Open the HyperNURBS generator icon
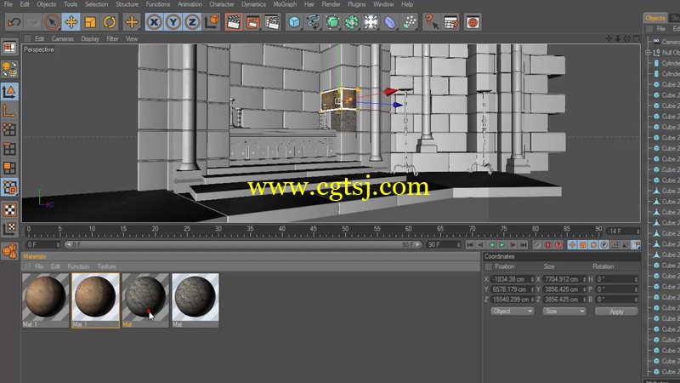 point(332,22)
